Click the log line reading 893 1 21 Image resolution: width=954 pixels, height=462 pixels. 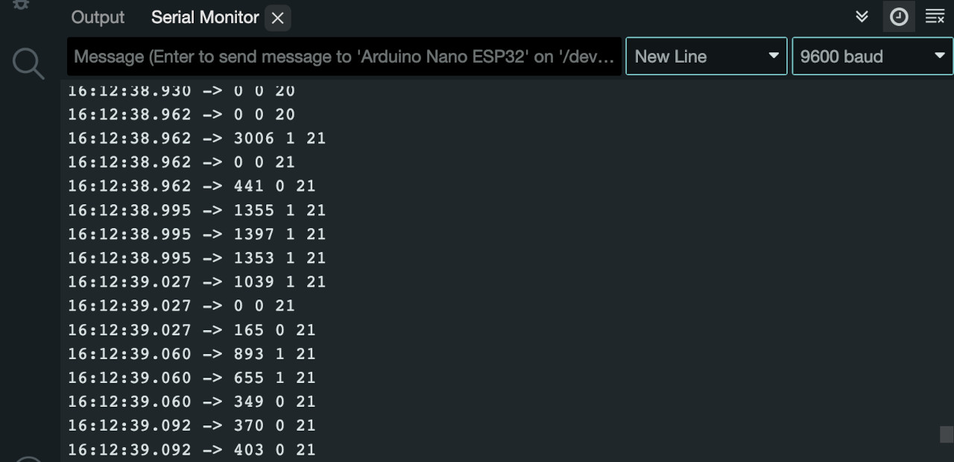click(192, 354)
